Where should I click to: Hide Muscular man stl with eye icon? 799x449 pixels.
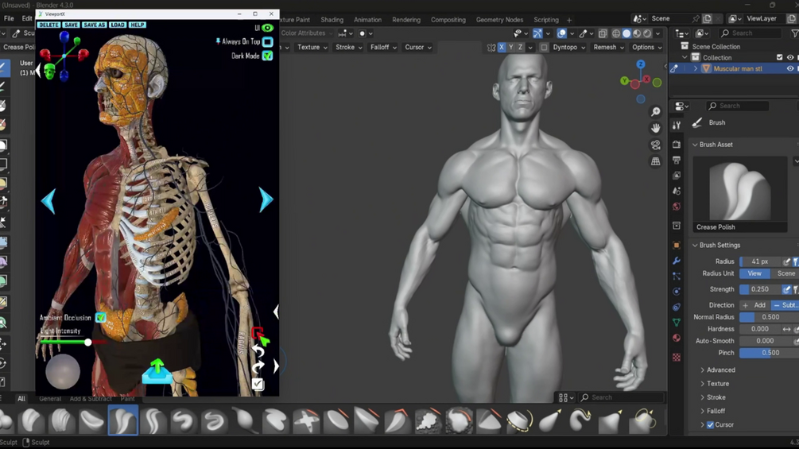790,68
